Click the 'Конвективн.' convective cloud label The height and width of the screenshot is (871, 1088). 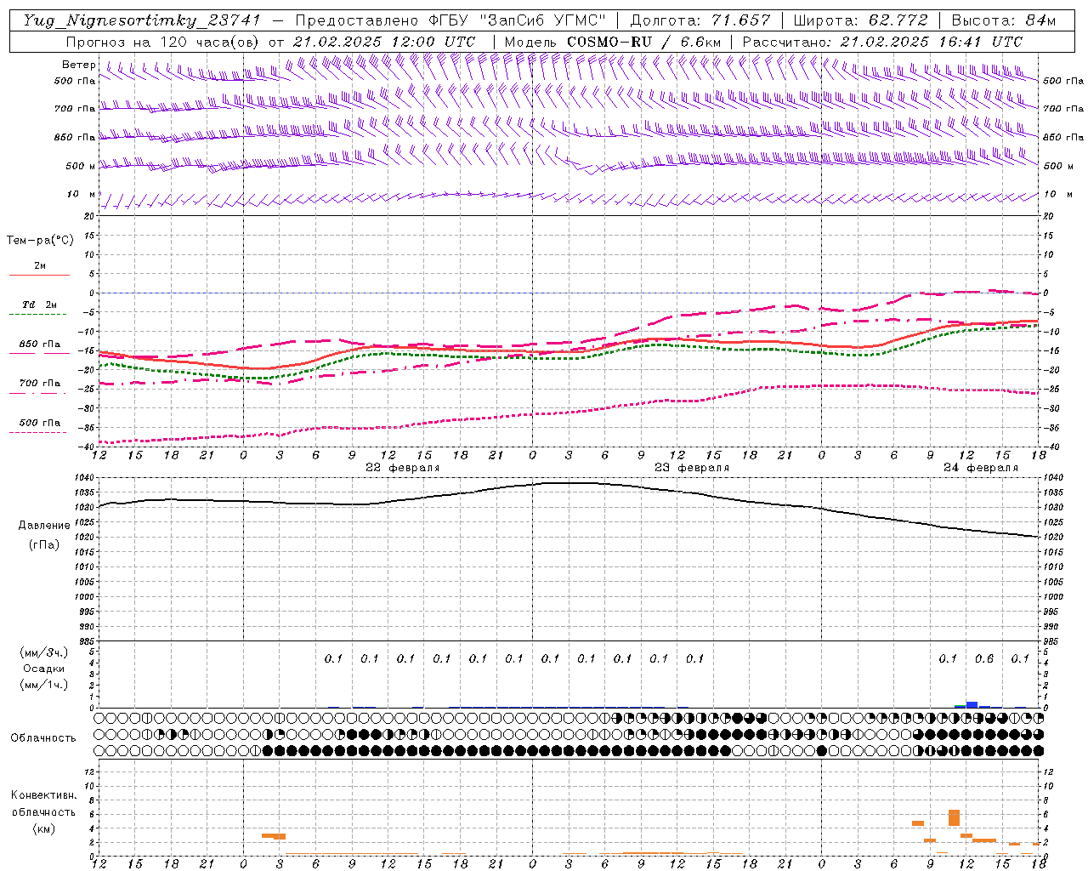click(43, 795)
